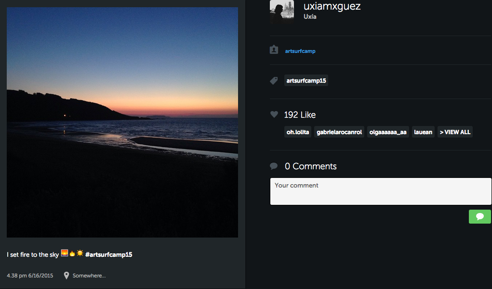The width and height of the screenshot is (492, 289).
Task: Click the 192 Like count
Action: tap(300, 115)
